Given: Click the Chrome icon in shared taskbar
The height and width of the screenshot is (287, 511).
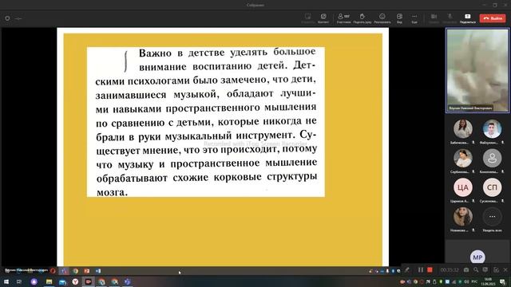Looking at the screenshot, I should [x=75, y=271].
